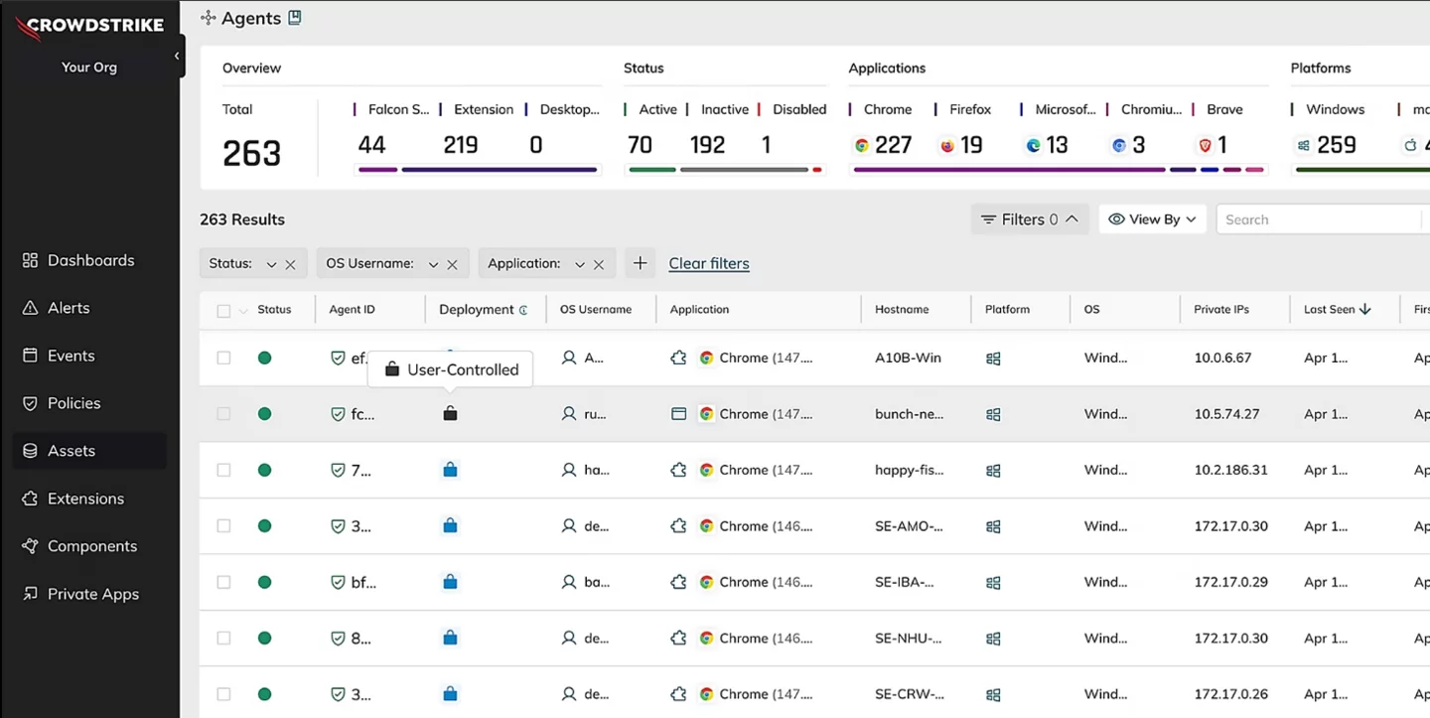Select the checkbox for row A10B-Win

223,358
